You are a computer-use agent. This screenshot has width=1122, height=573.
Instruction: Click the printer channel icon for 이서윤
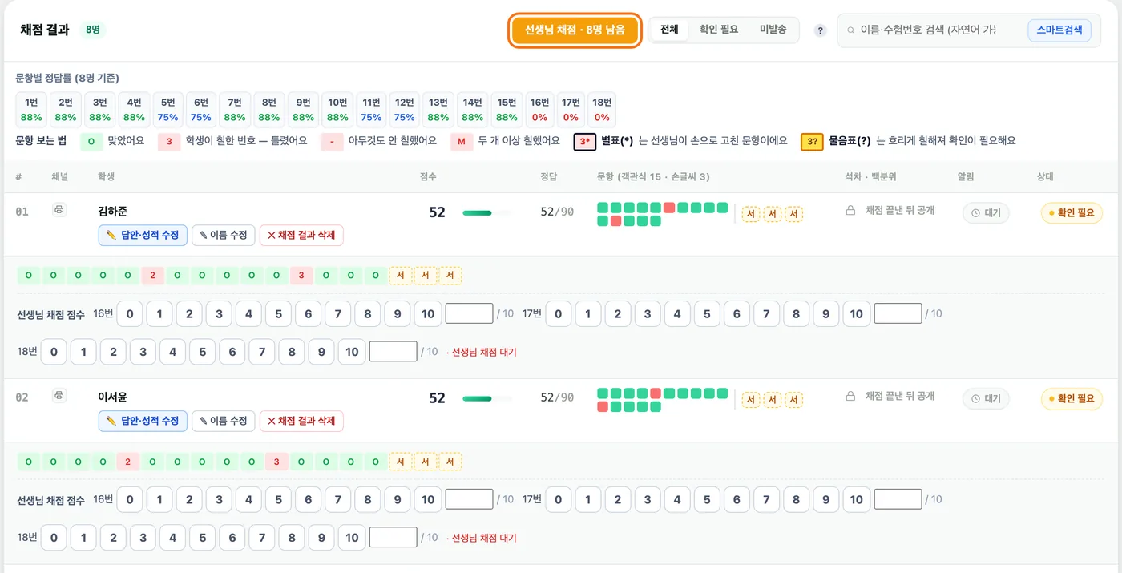coord(59,396)
